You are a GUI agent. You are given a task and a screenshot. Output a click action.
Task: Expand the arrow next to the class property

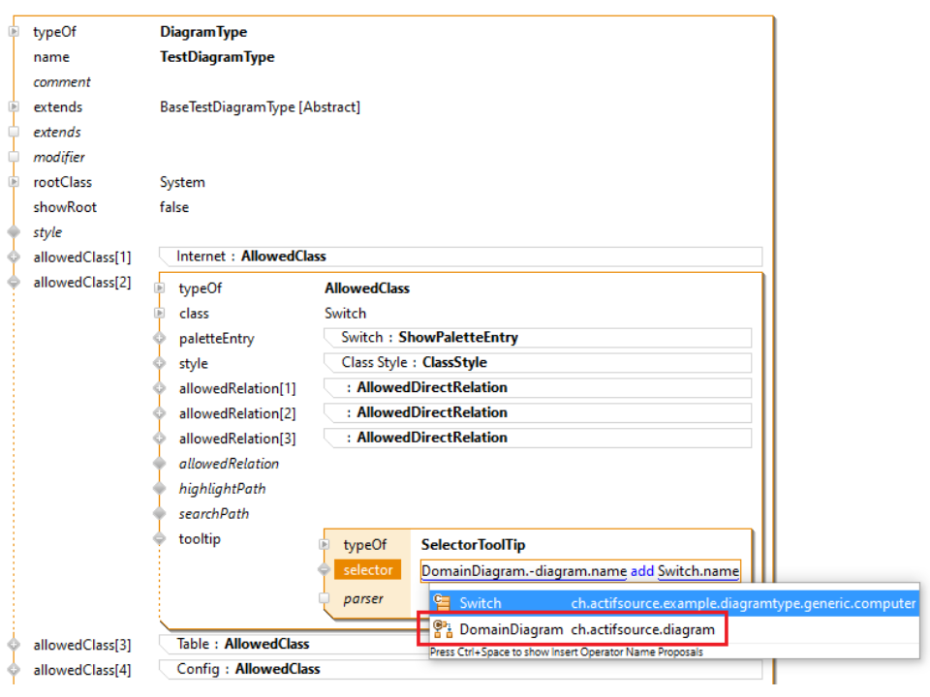159,313
